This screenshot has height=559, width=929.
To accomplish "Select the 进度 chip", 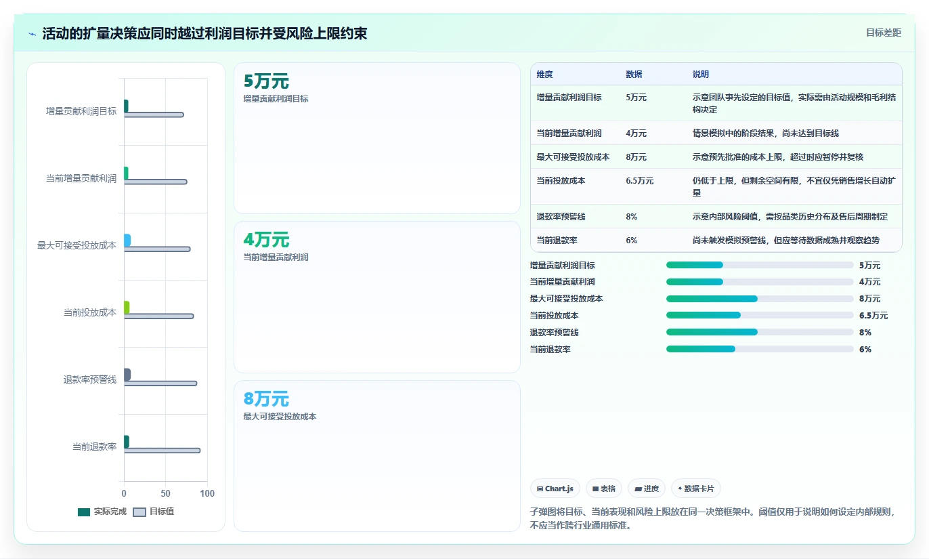I will click(x=647, y=489).
